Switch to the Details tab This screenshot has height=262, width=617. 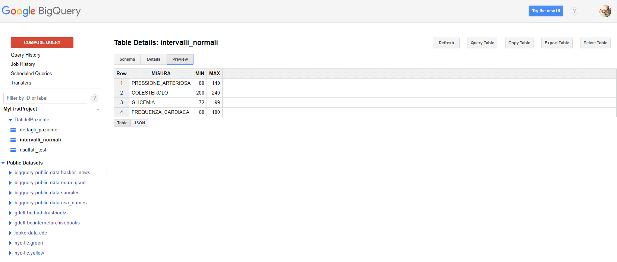click(x=154, y=59)
